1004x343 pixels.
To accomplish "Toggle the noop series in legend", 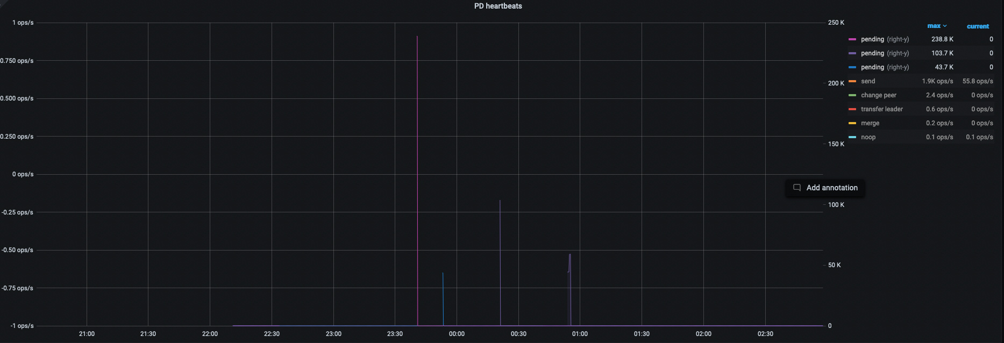I will coord(868,137).
